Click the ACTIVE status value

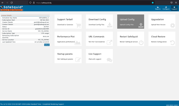pos(46,27)
